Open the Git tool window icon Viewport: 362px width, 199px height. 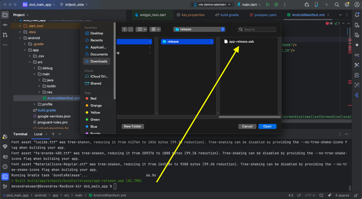(5, 186)
